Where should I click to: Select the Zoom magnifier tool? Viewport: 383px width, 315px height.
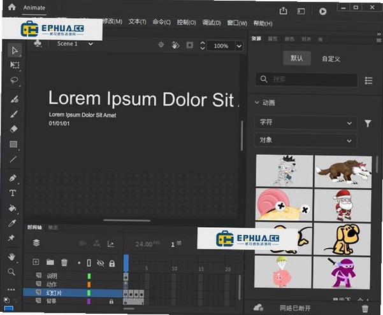pyautogui.click(x=11, y=272)
